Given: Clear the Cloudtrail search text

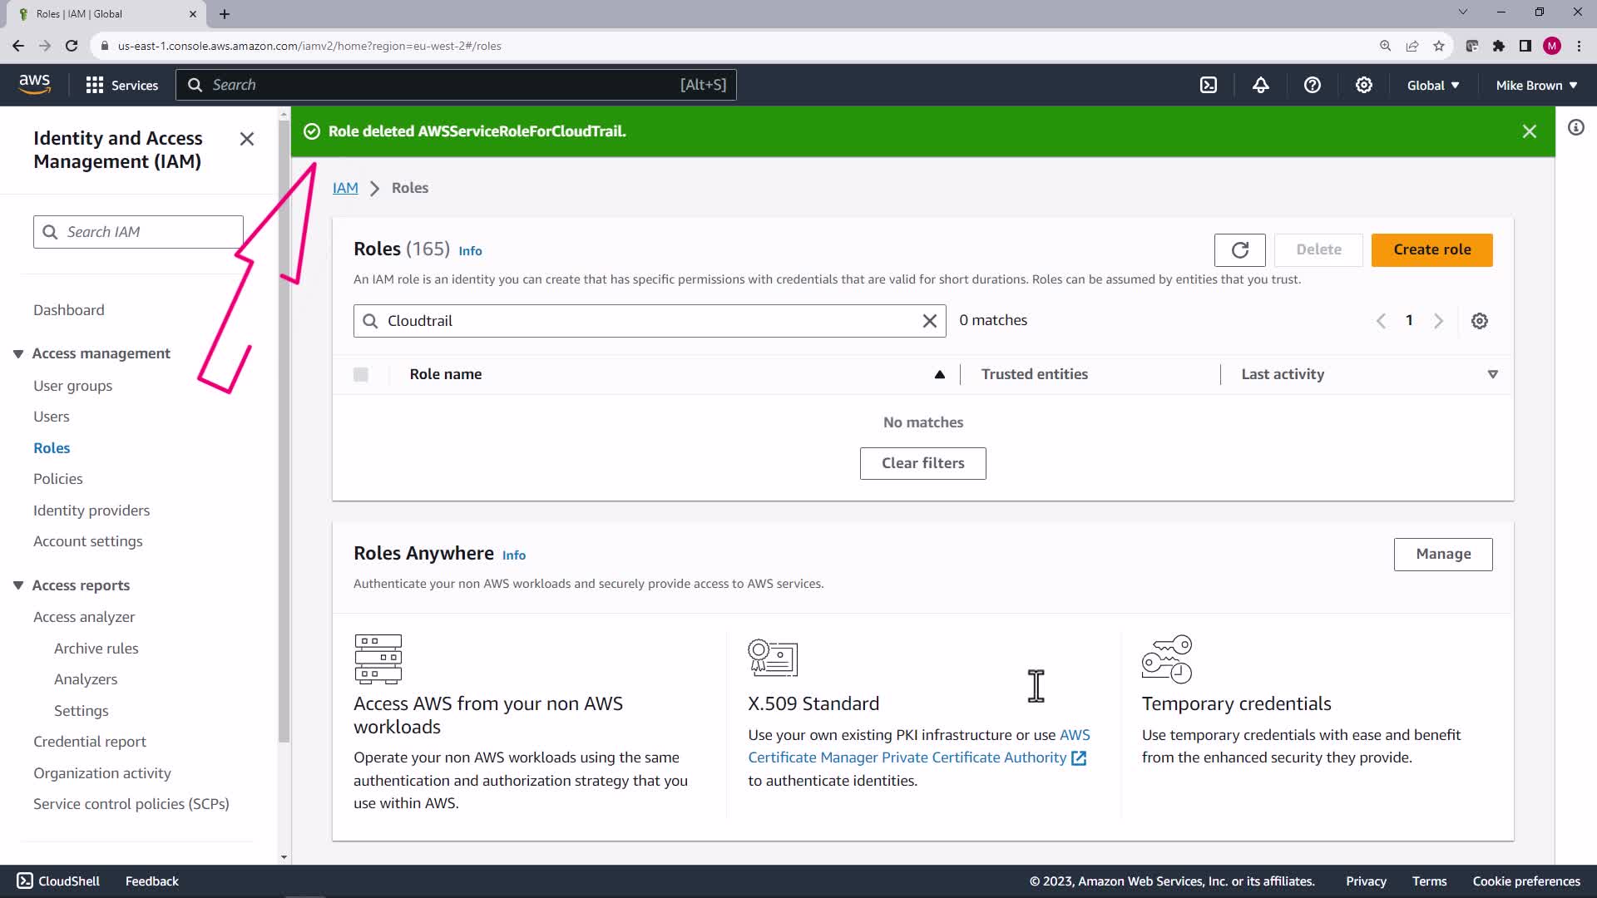Looking at the screenshot, I should 930,321.
